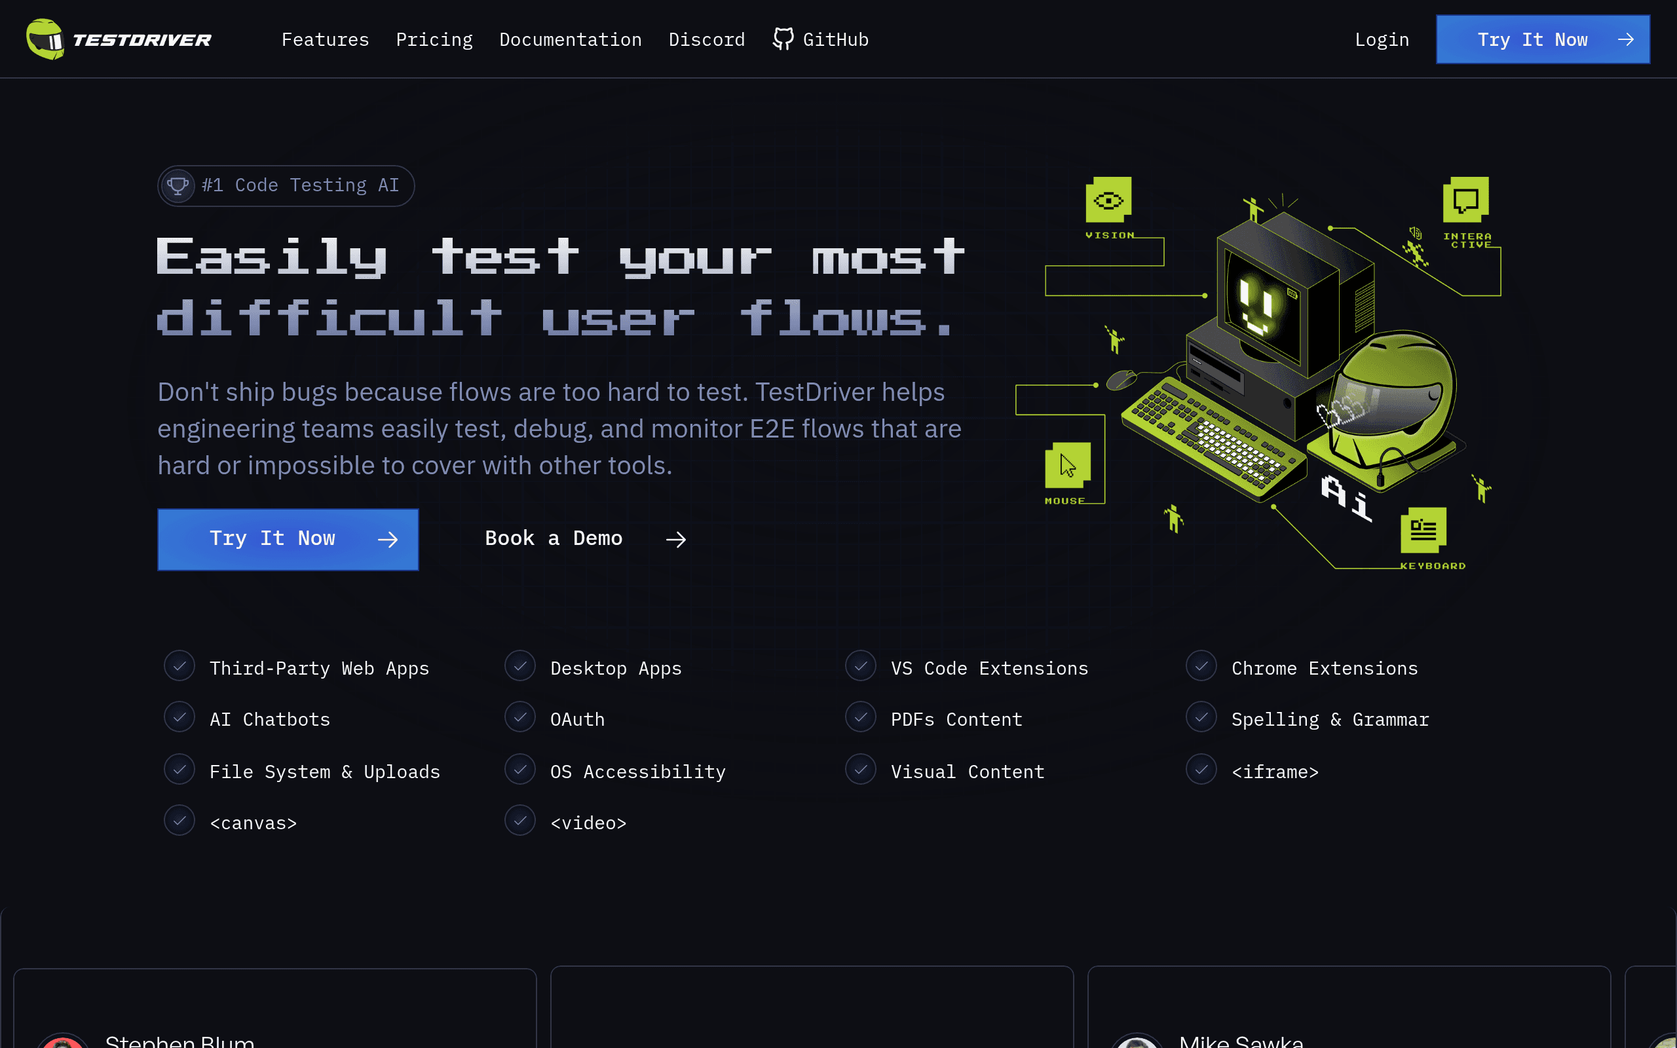Click the checkmark beside OAuth
The width and height of the screenshot is (1677, 1048).
[x=519, y=717]
